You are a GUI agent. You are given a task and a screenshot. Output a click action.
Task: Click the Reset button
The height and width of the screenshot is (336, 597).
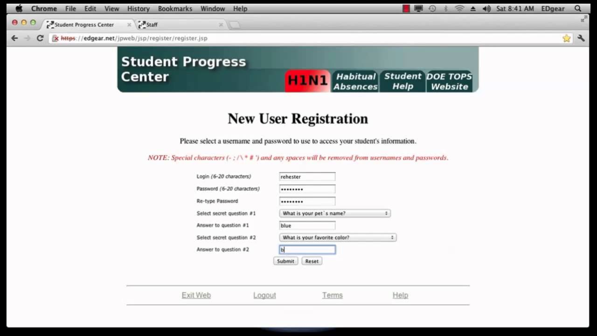point(312,261)
